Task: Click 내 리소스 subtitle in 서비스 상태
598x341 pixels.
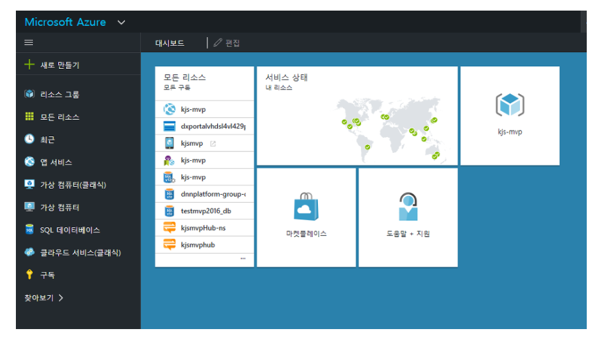Action: point(279,87)
